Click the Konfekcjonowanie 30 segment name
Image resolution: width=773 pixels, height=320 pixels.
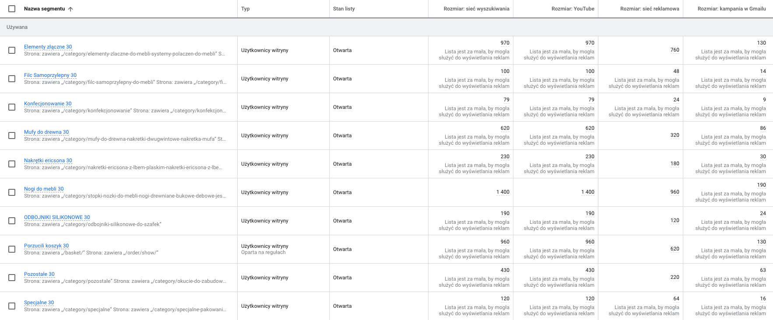[x=47, y=104]
